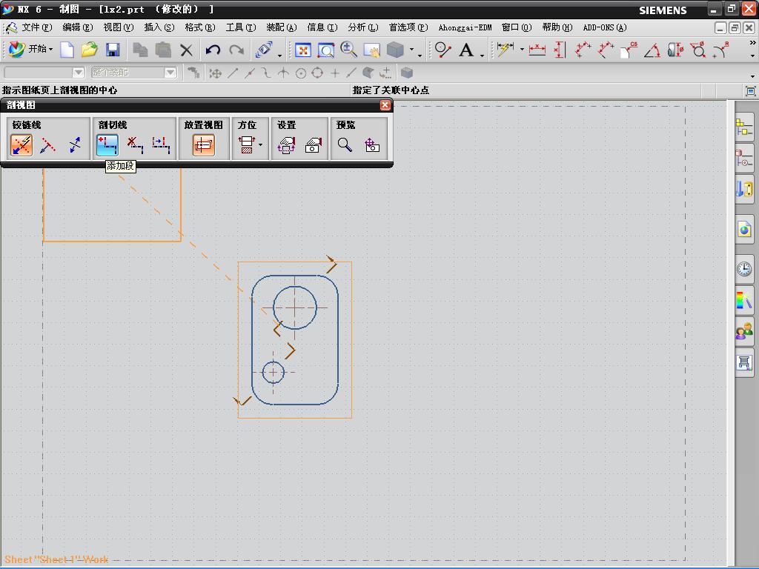Click the Save floppy disk icon
759x569 pixels.
pos(113,50)
